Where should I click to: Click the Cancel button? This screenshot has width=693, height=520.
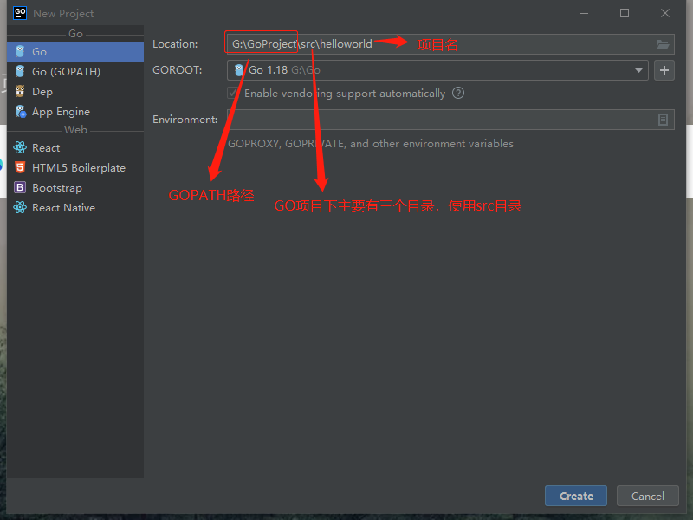[647, 496]
